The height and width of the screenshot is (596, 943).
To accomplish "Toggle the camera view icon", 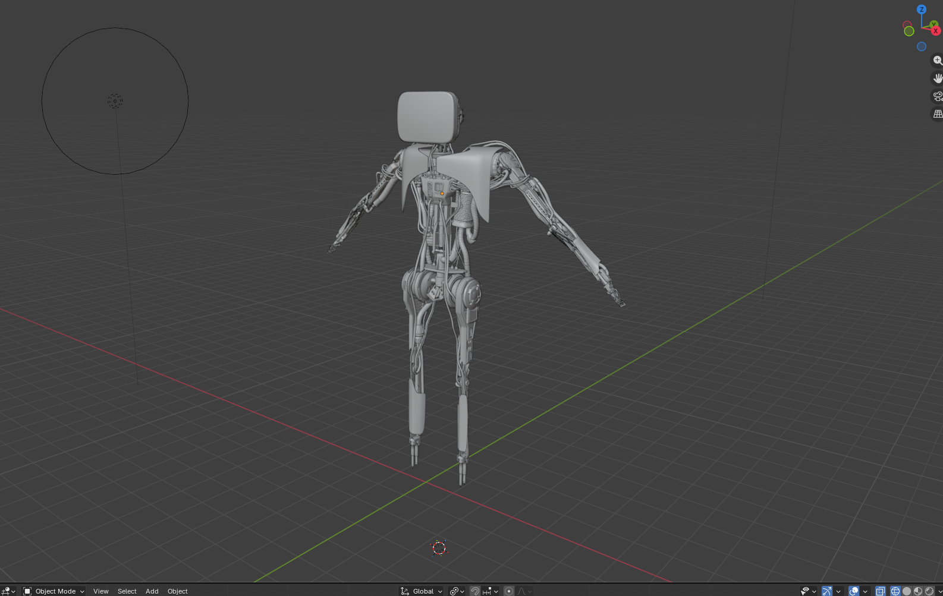I will 938,96.
